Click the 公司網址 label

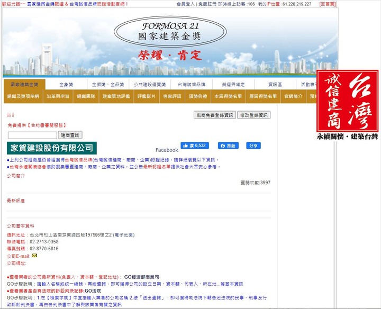16,263
